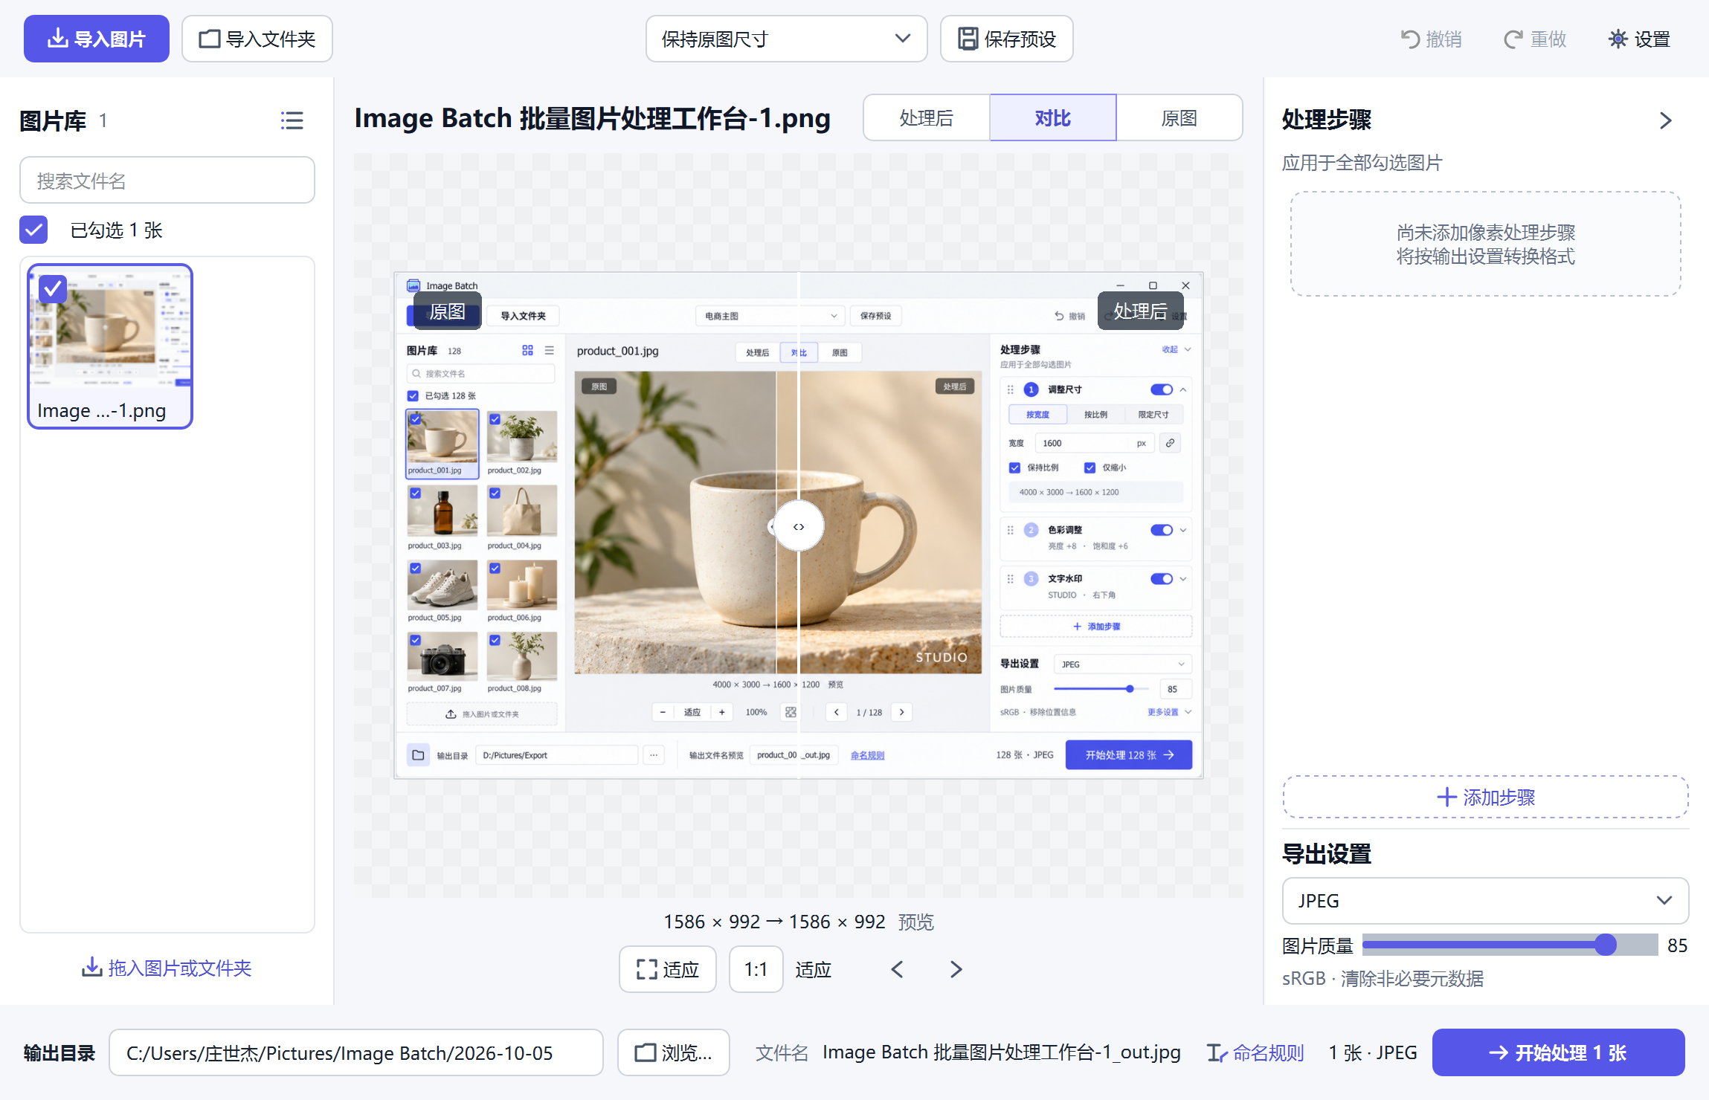Click the 拖入图片或文件夹 link
This screenshot has height=1100, width=1709.
click(167, 968)
